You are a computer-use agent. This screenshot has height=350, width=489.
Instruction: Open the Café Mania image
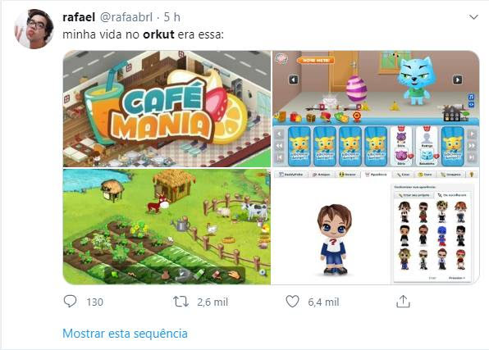(x=167, y=109)
